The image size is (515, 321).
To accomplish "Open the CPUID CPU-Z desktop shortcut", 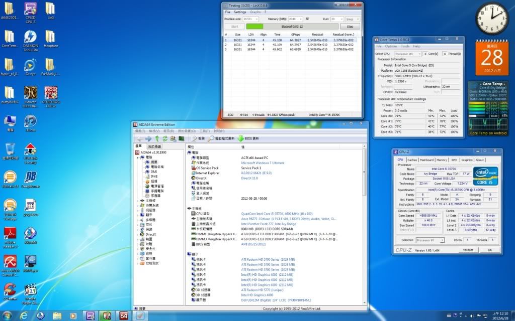I will [30, 13].
